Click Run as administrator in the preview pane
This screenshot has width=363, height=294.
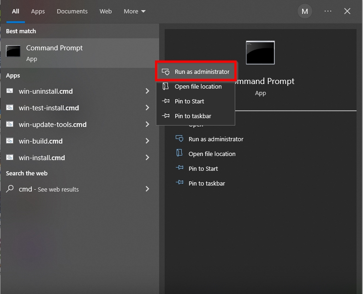pyautogui.click(x=215, y=139)
